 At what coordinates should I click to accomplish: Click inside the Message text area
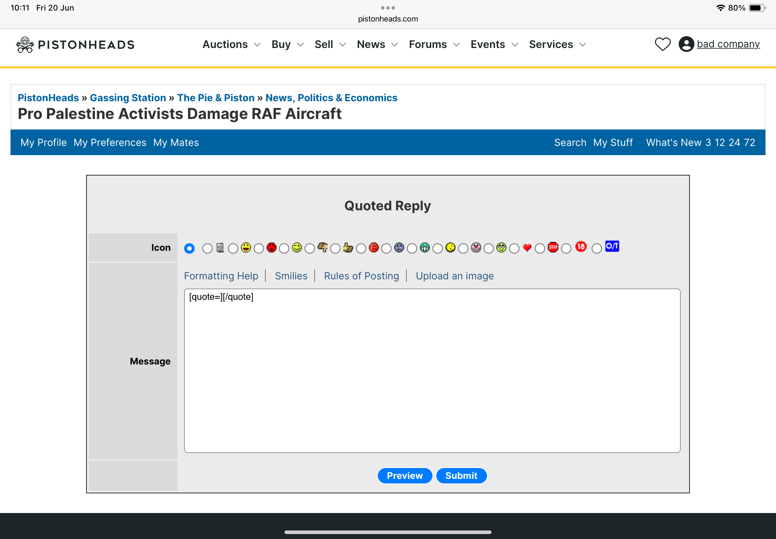[x=432, y=371]
